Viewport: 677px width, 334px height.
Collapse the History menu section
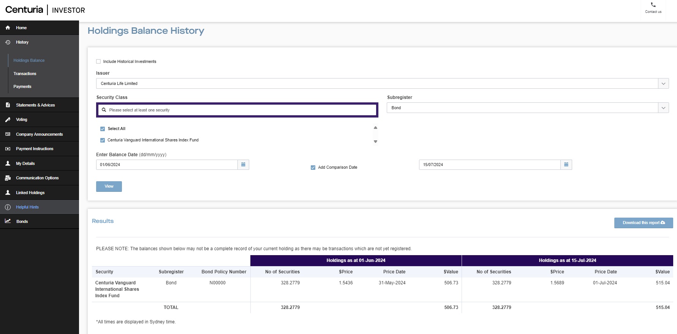[40, 42]
